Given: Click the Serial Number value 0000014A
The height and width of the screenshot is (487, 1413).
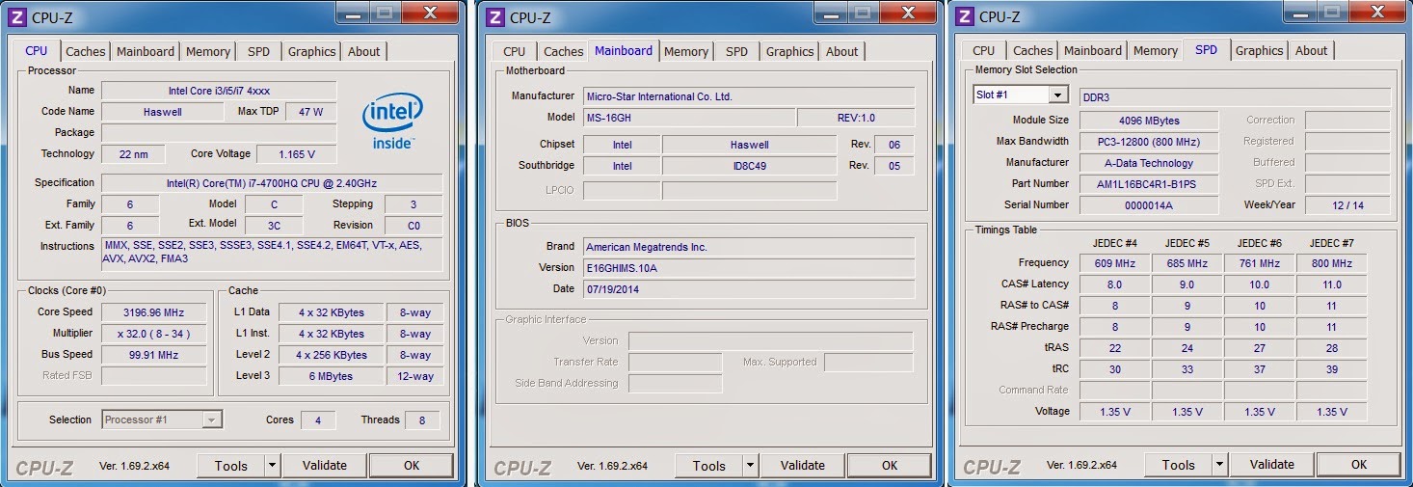Looking at the screenshot, I should [1148, 205].
